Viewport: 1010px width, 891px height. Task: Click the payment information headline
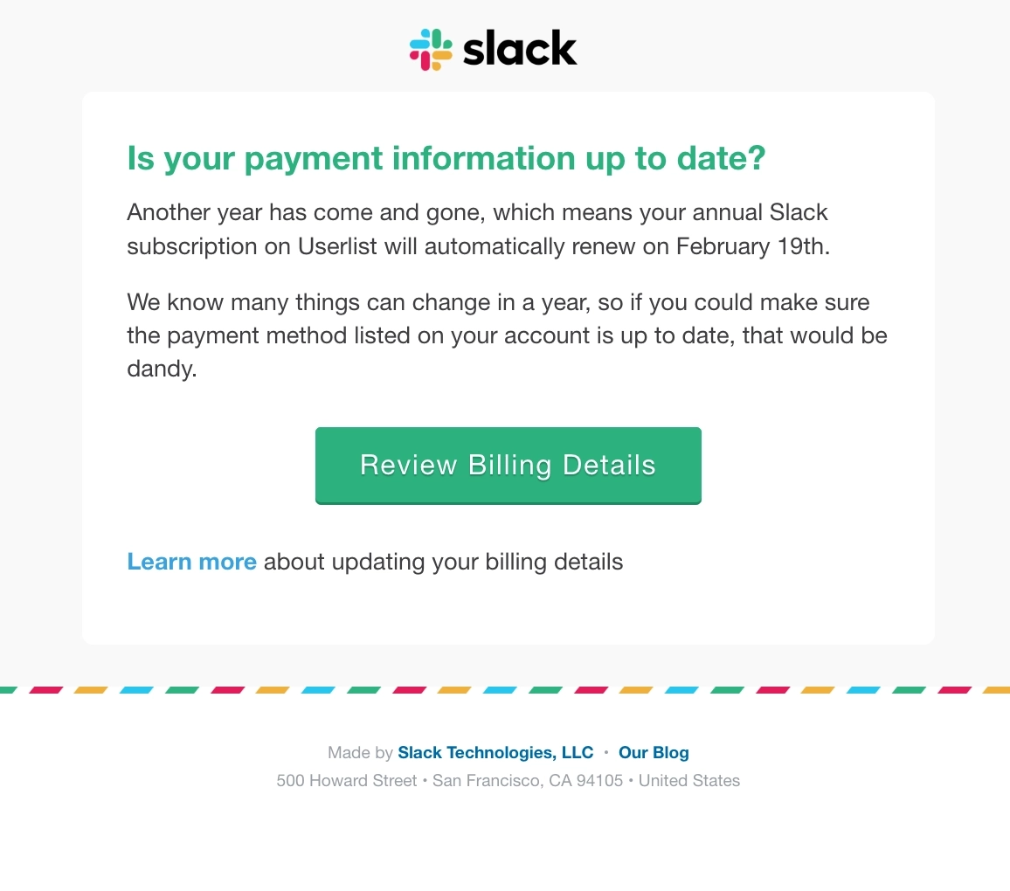[446, 158]
